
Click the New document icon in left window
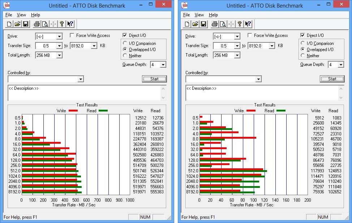[9, 24]
